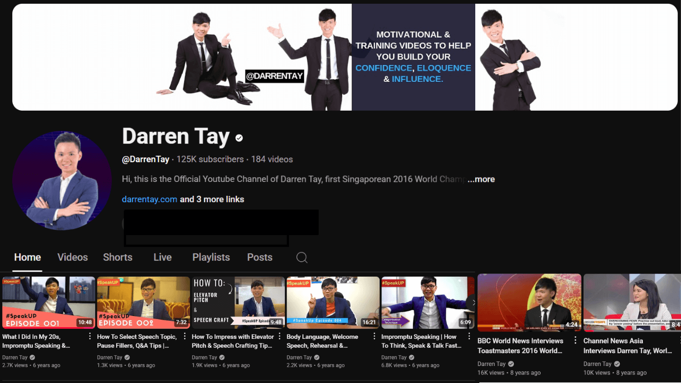Image resolution: width=681 pixels, height=383 pixels.
Task: Open options menu for 'How To Select Speech Topic' video
Action: point(185,337)
